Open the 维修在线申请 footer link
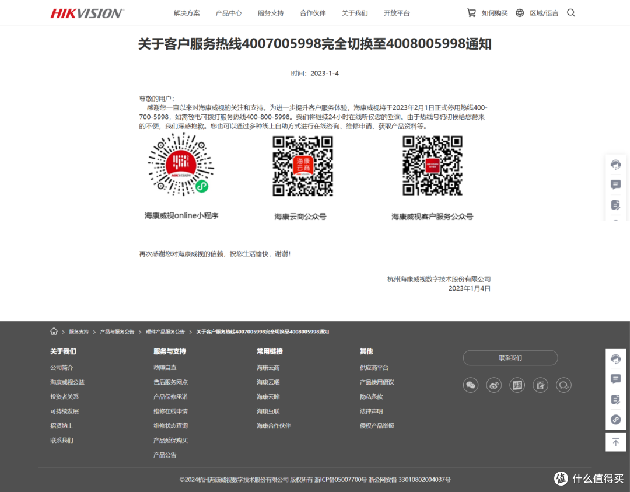This screenshot has height=492, width=630. click(170, 411)
